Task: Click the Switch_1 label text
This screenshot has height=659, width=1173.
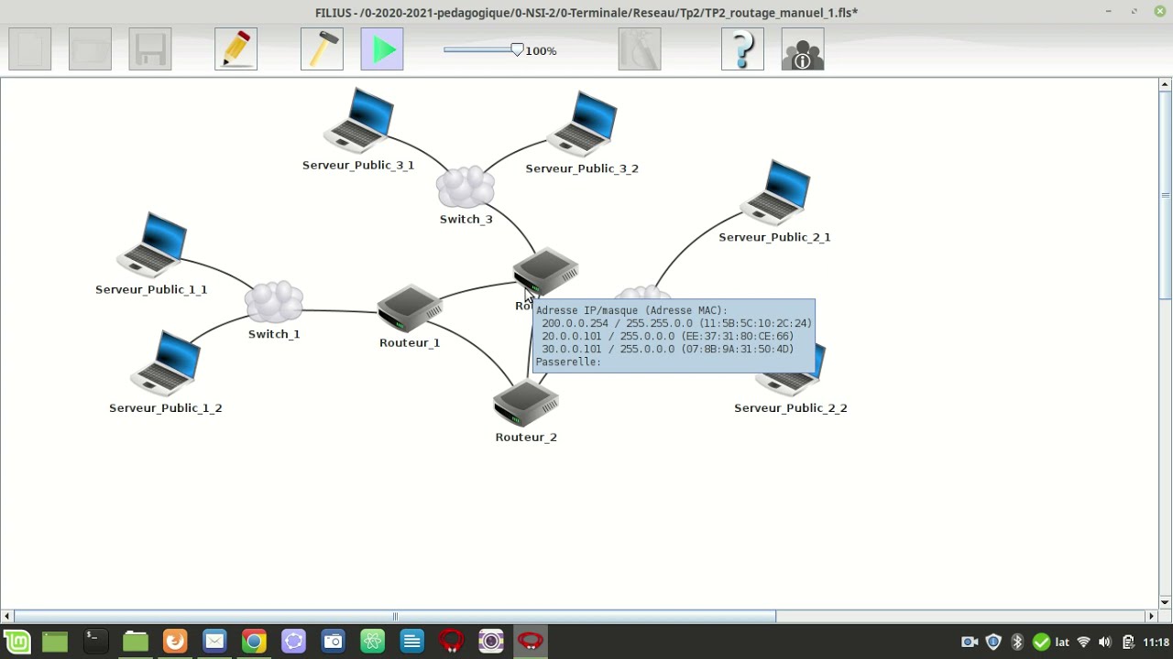Action: tap(274, 334)
